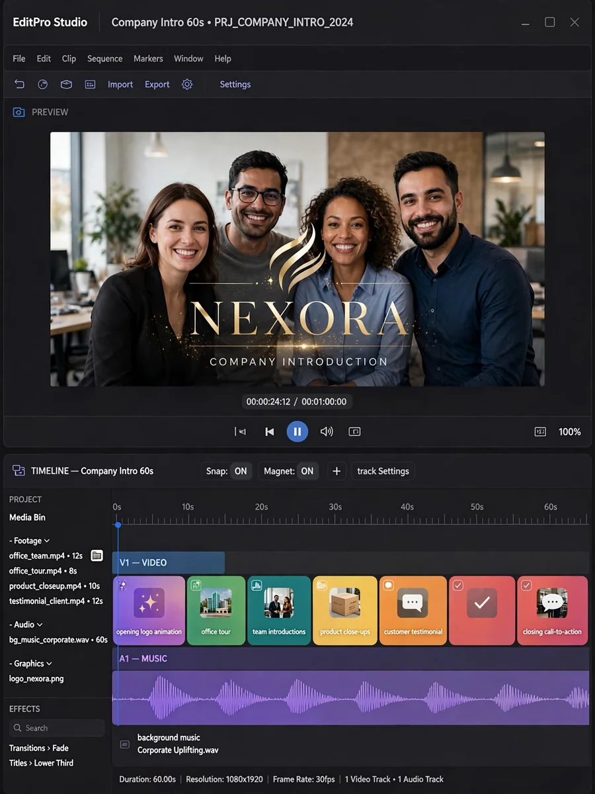Click the rectangle icon right of the volume icon
595x794 pixels.
pyautogui.click(x=355, y=431)
